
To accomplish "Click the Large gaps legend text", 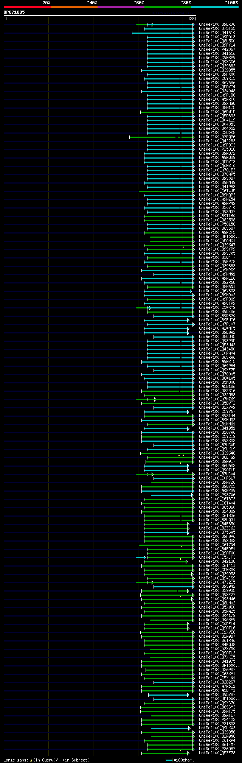I will (x=47, y=760).
